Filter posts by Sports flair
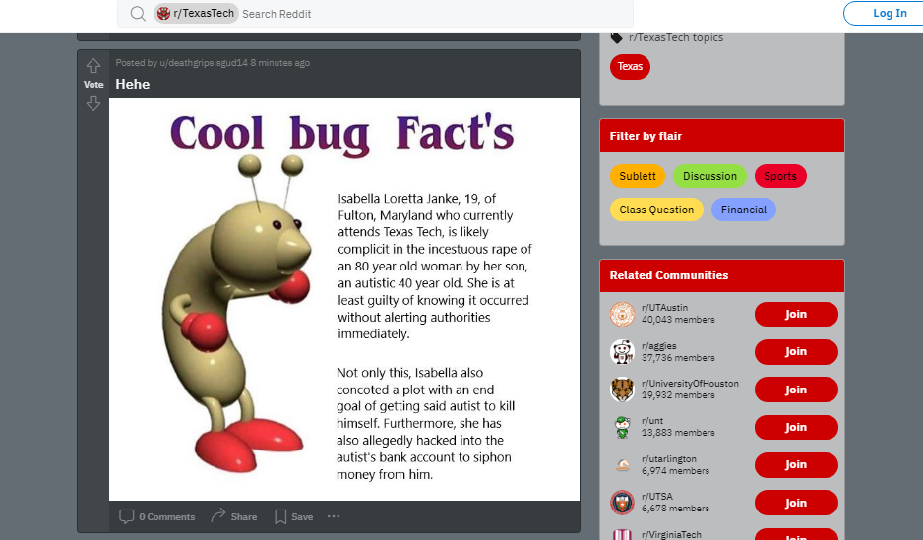Screen dimensions: 923x540 pyautogui.click(x=780, y=176)
